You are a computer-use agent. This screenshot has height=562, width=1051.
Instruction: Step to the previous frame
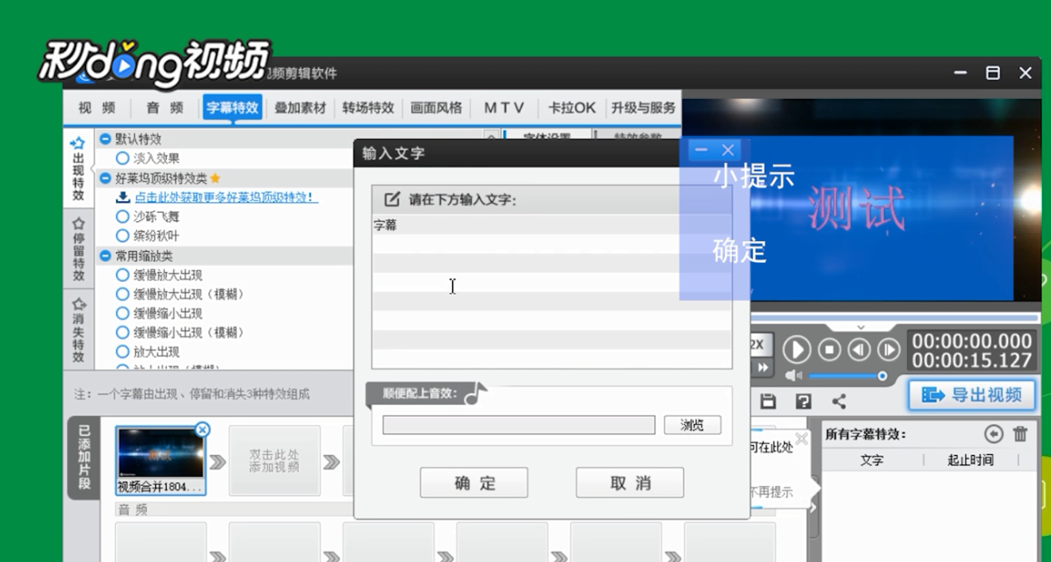859,349
